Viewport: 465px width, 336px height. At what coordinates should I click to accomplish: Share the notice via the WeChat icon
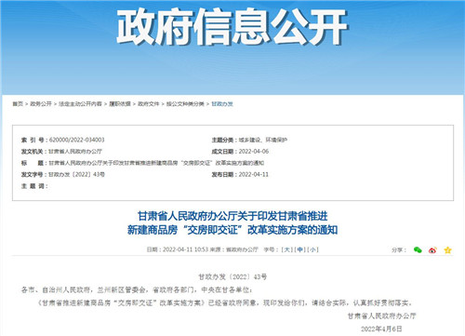click(x=418, y=249)
